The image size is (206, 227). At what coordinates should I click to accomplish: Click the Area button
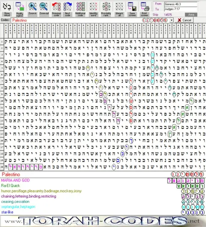click(191, 15)
